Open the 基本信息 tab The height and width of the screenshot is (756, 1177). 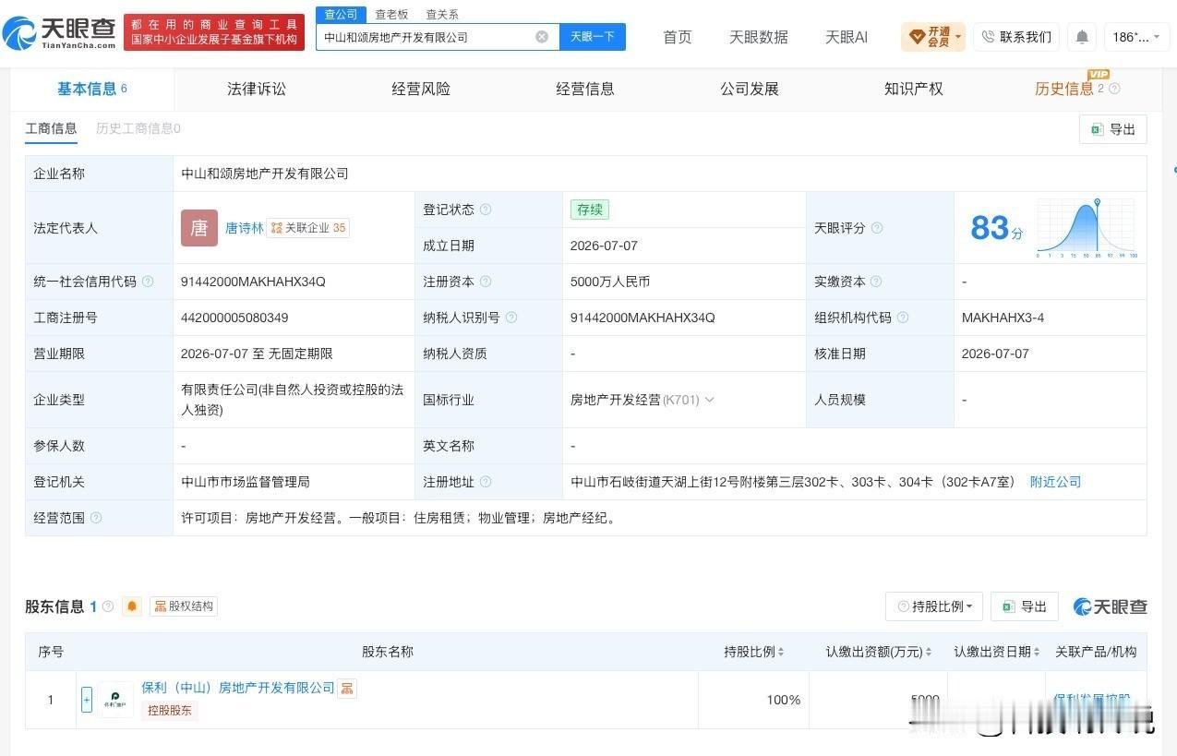[x=92, y=89]
